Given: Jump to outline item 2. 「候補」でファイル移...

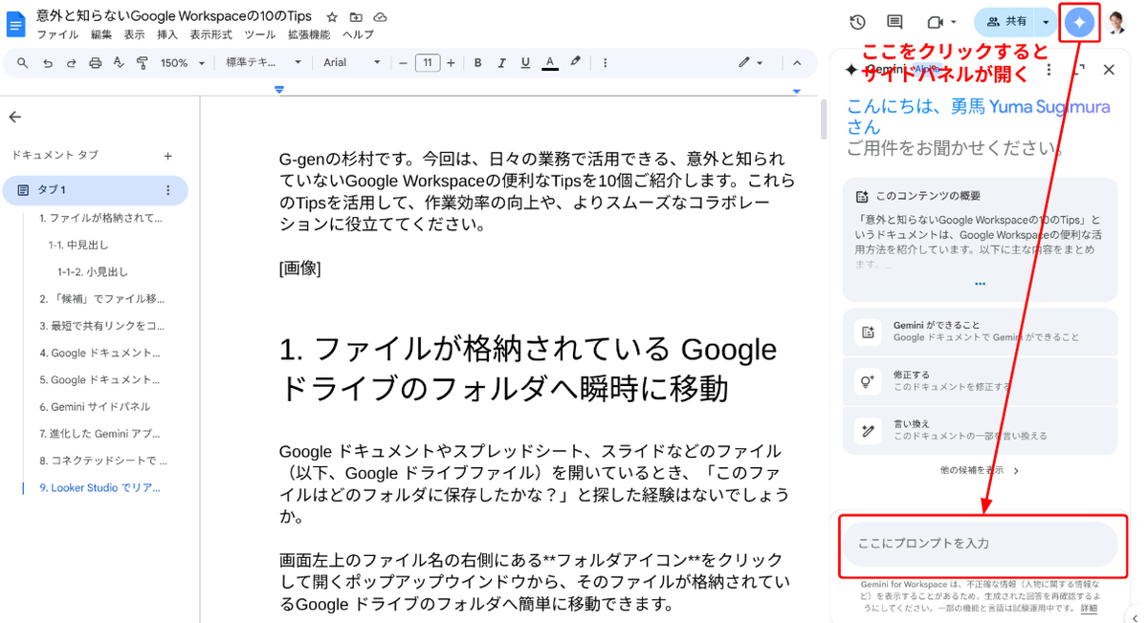Looking at the screenshot, I should [101, 298].
